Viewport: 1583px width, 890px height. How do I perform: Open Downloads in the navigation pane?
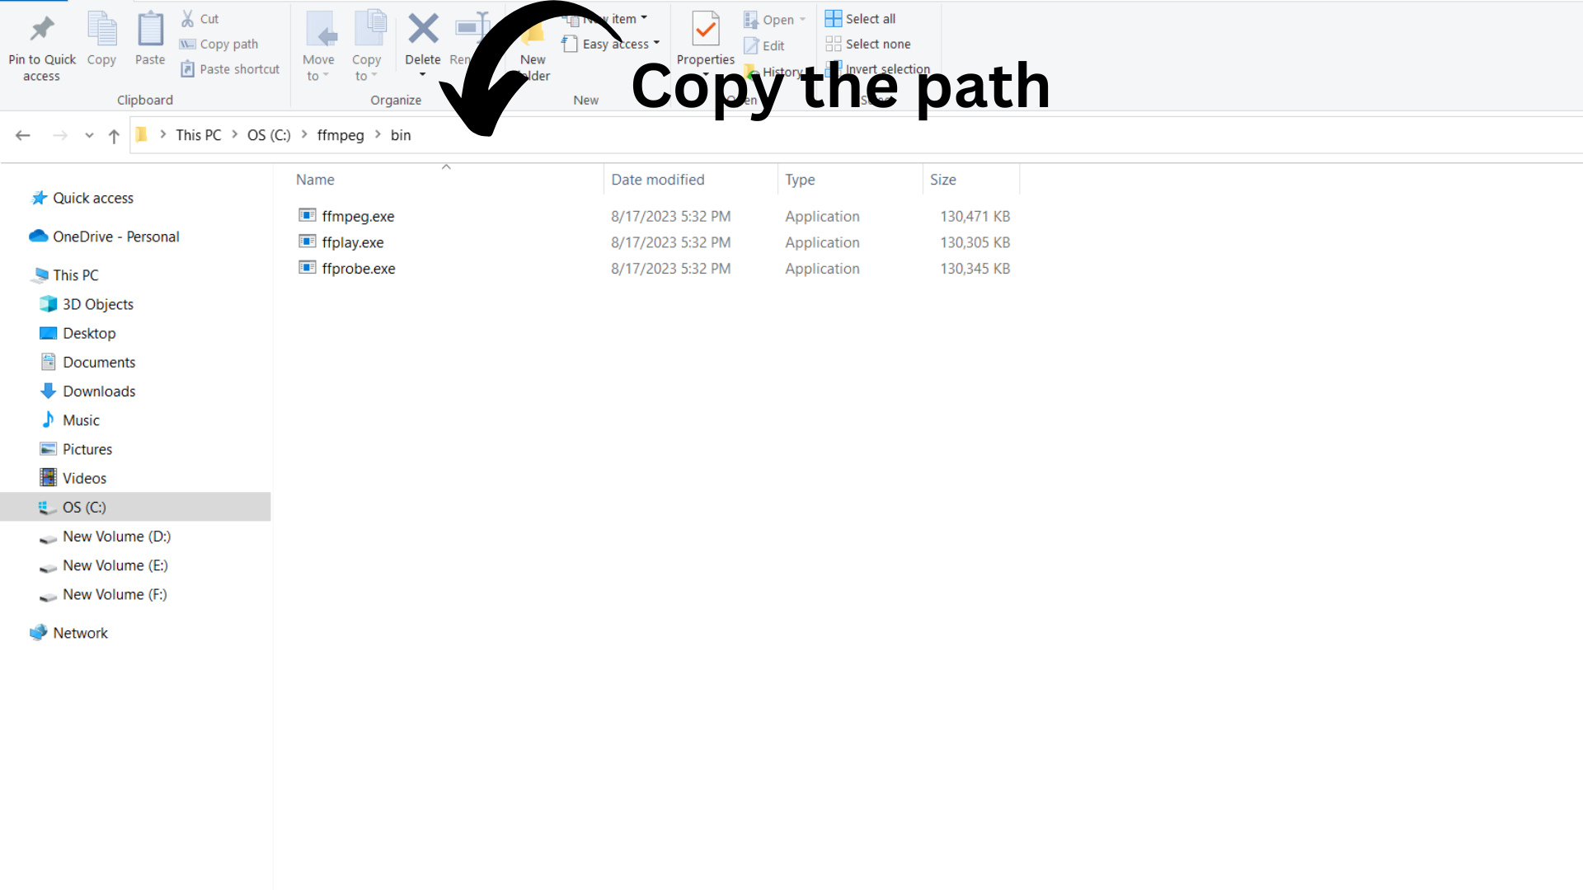point(99,391)
